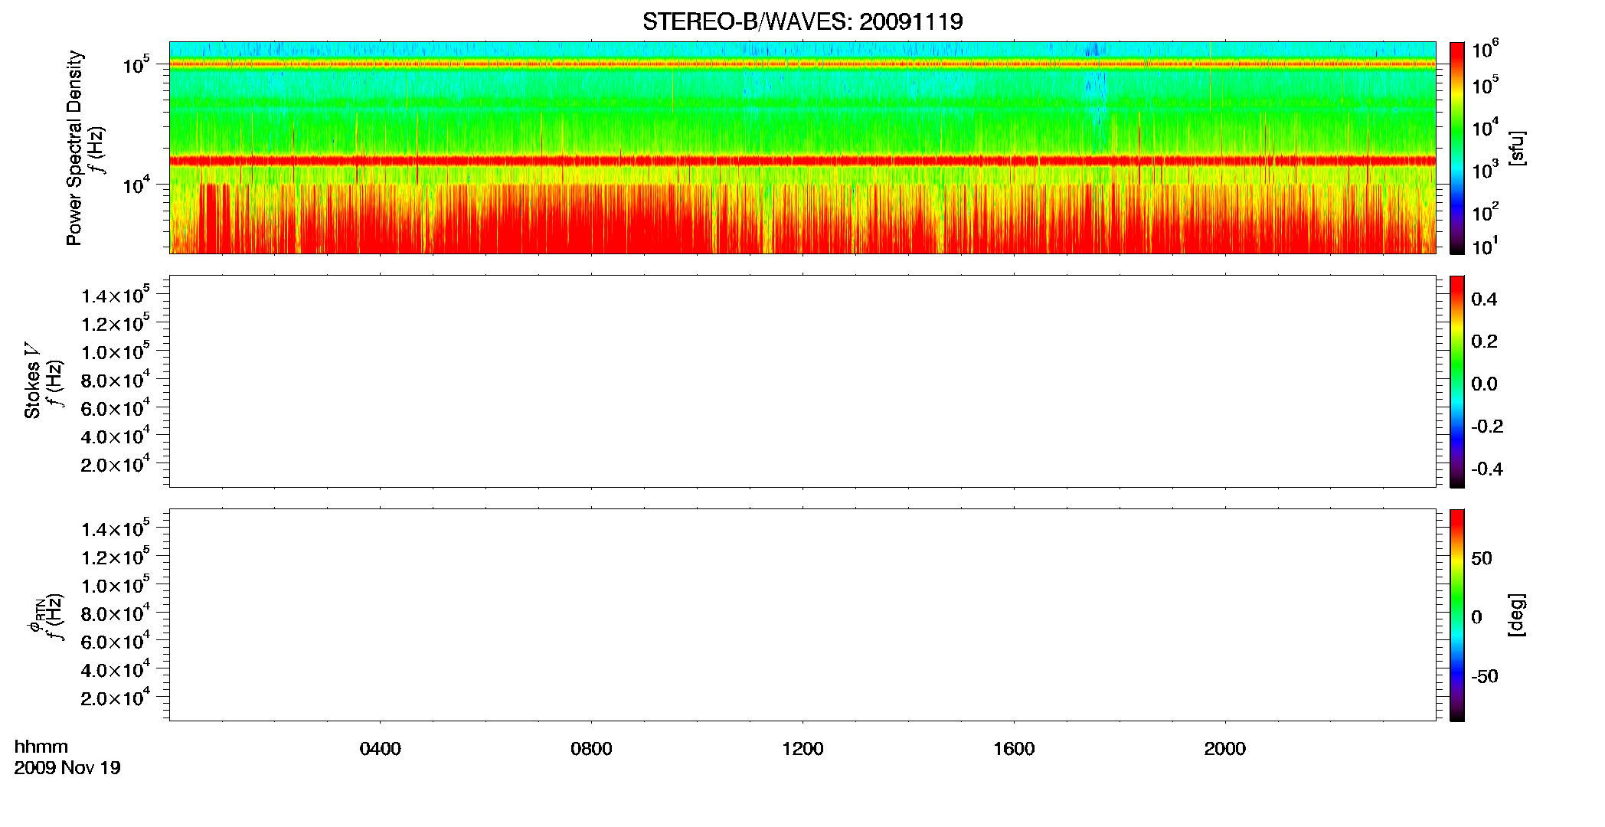Click the empty phi RTN plot panel
The width and height of the screenshot is (1605, 827).
(802, 615)
